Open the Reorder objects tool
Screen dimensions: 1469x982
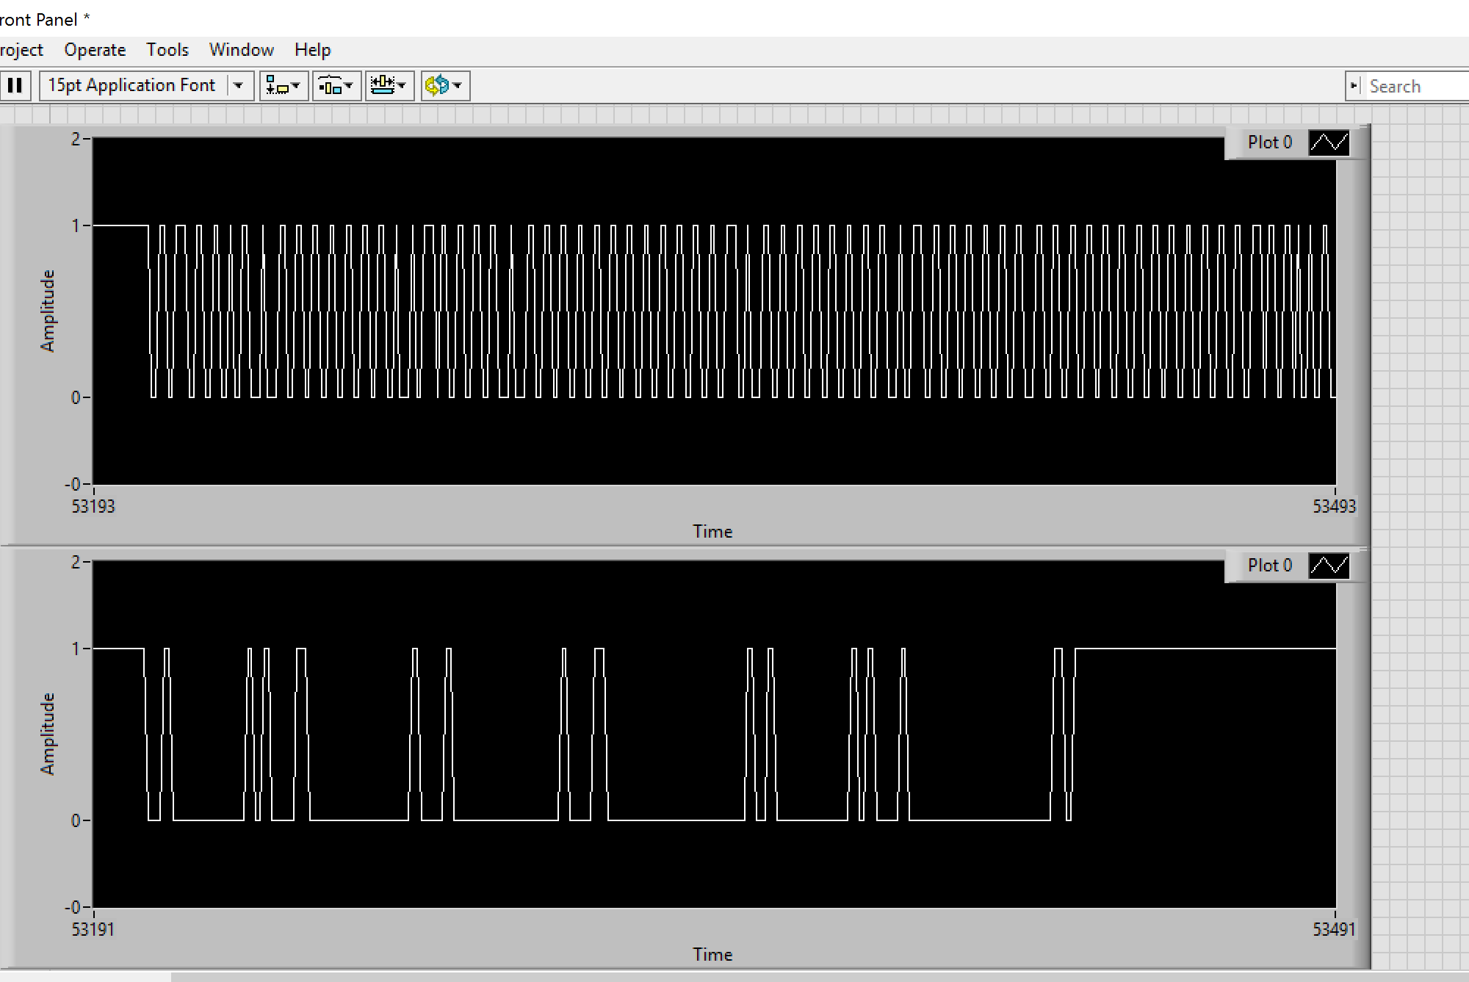pos(444,86)
